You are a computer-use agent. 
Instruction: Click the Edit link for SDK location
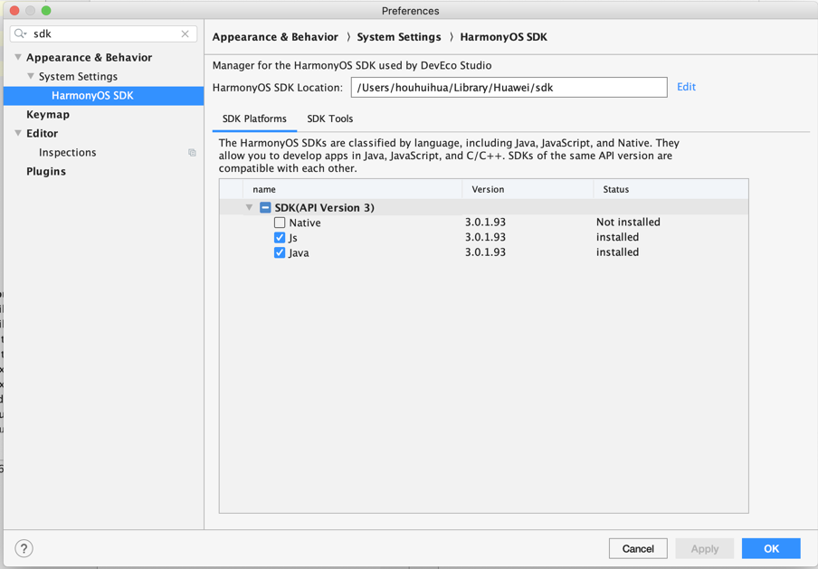coord(686,87)
